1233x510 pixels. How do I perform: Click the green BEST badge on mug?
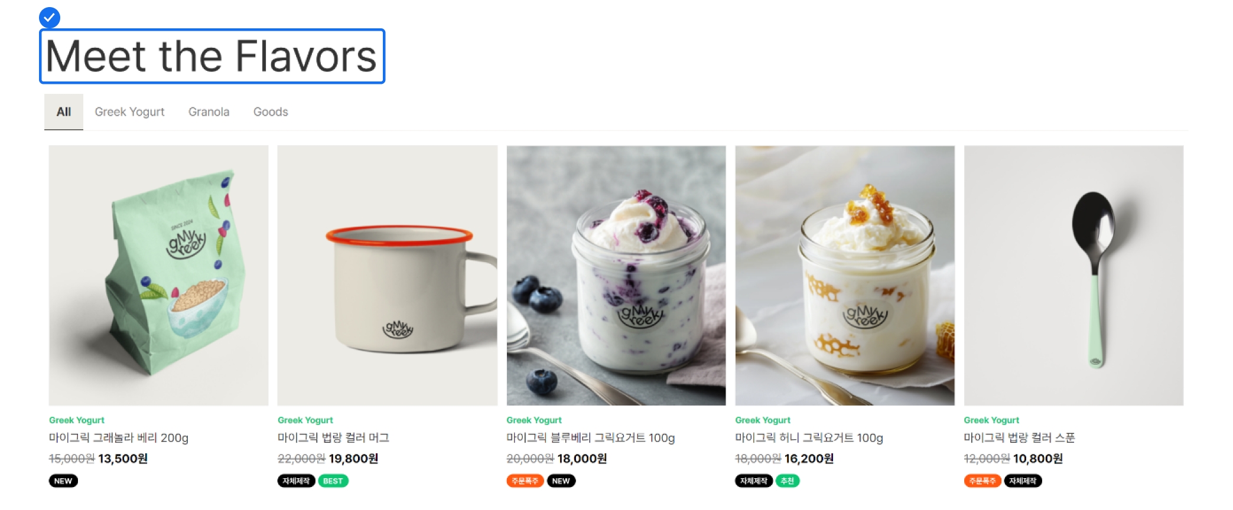[333, 481]
